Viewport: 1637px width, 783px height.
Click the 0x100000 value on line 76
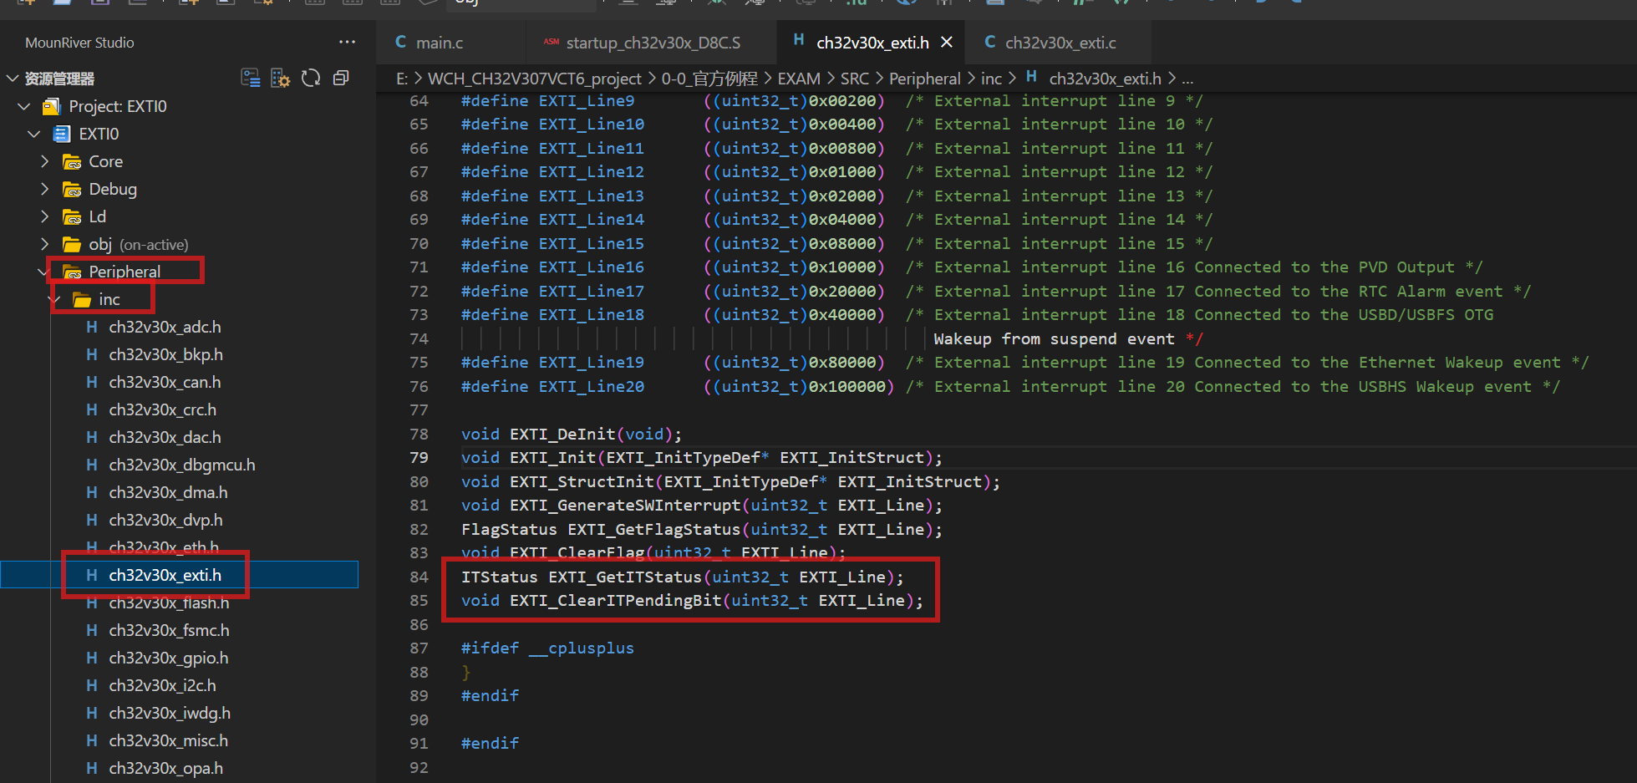click(846, 386)
